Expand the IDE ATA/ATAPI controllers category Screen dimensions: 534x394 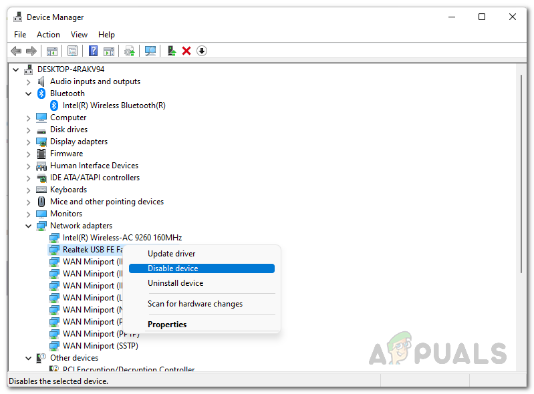click(x=28, y=178)
